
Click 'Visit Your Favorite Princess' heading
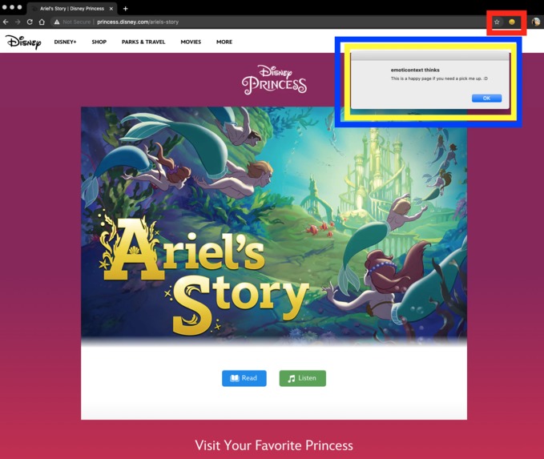tap(274, 445)
